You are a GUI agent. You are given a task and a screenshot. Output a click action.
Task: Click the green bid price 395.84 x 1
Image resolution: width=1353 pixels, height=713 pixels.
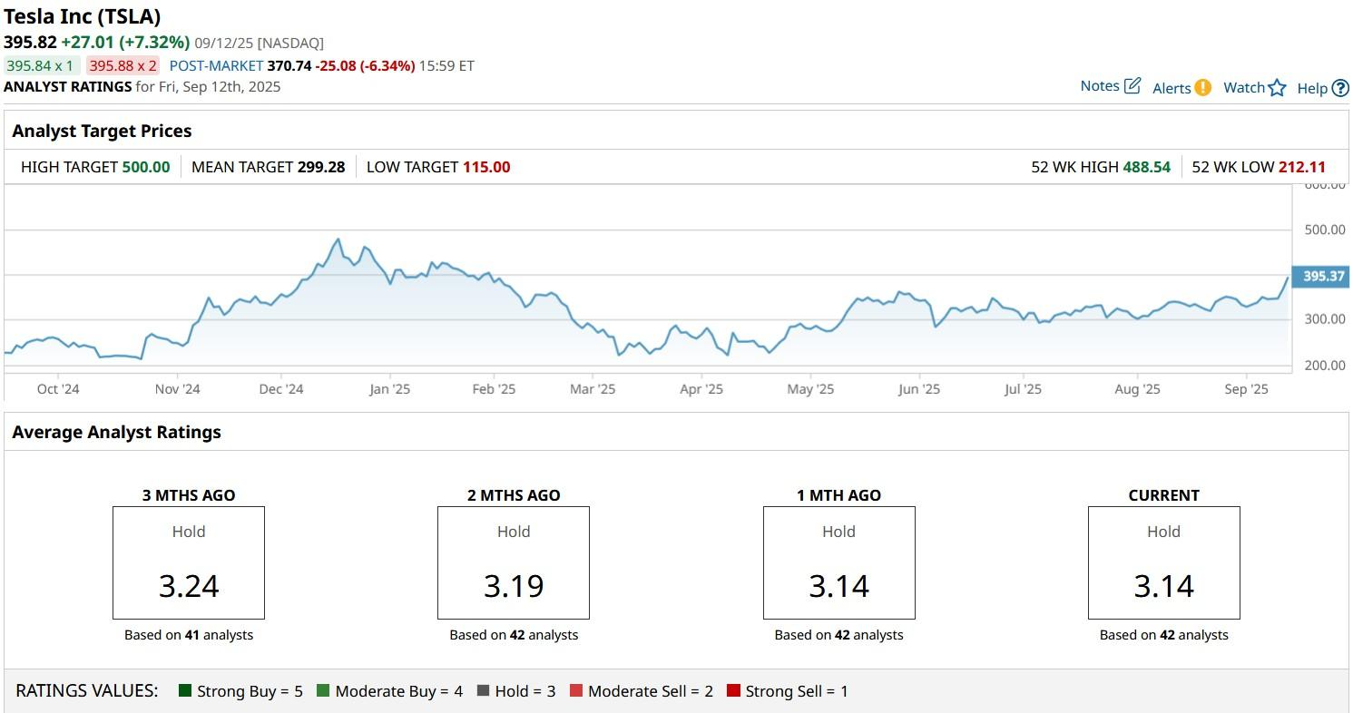[43, 65]
